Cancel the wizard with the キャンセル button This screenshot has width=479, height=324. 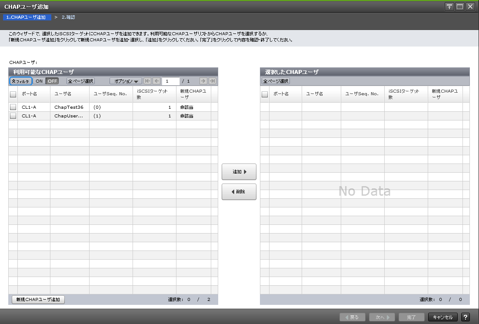[442, 317]
